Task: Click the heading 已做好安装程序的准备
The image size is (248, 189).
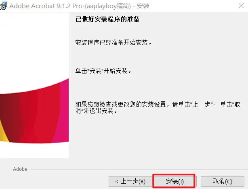Action: [107, 19]
